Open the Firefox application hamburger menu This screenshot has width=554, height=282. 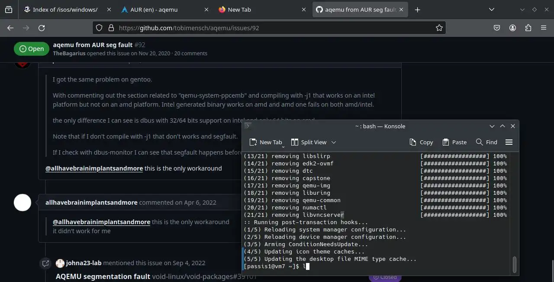[544, 28]
